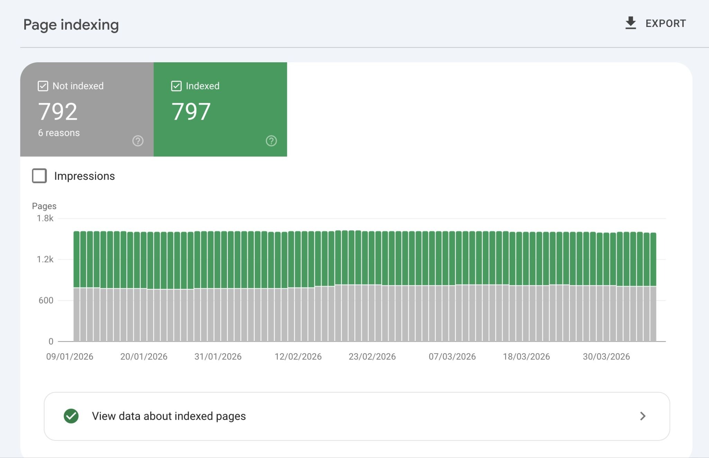
Task: Open the help icon on Not indexed card
Action: click(x=137, y=141)
